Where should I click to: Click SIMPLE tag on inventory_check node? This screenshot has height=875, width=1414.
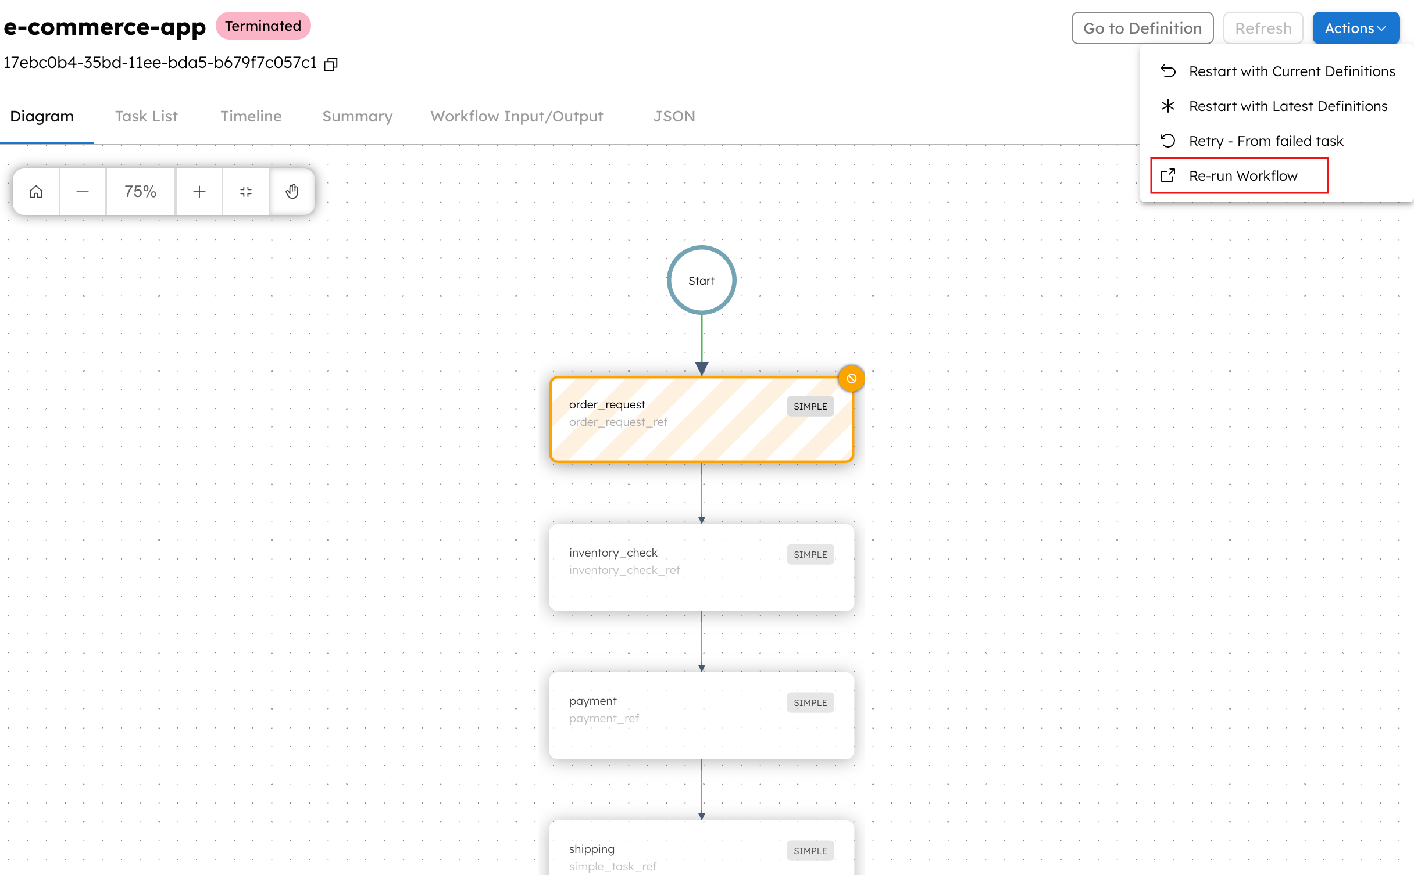tap(810, 554)
